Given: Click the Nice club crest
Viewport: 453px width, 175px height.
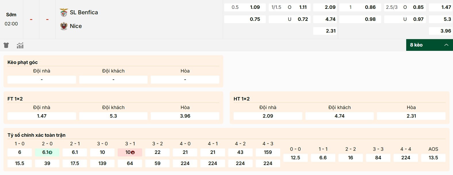Looking at the screenshot, I should coord(63,26).
